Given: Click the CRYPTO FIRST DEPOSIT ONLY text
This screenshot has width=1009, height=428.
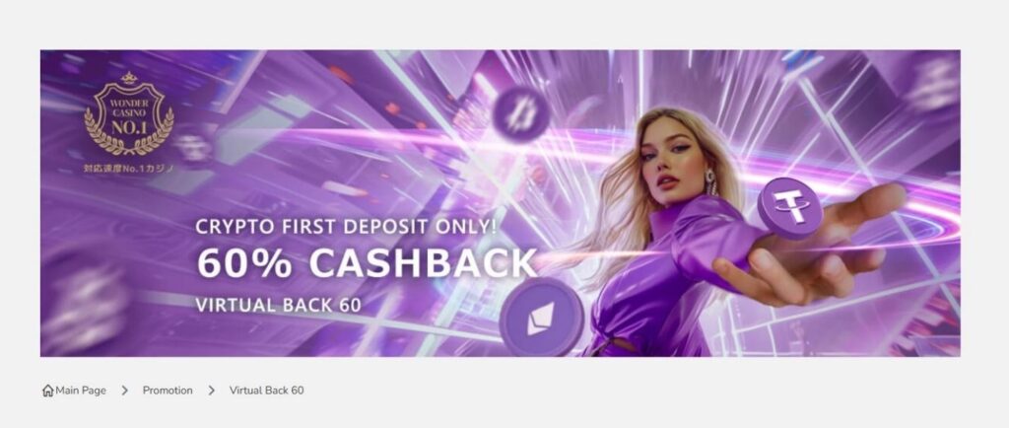Looking at the screenshot, I should pyautogui.click(x=346, y=227).
